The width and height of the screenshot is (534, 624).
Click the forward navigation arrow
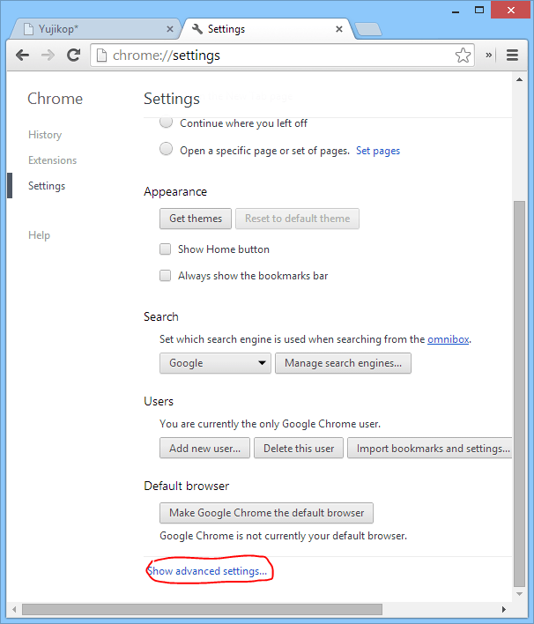tap(48, 55)
